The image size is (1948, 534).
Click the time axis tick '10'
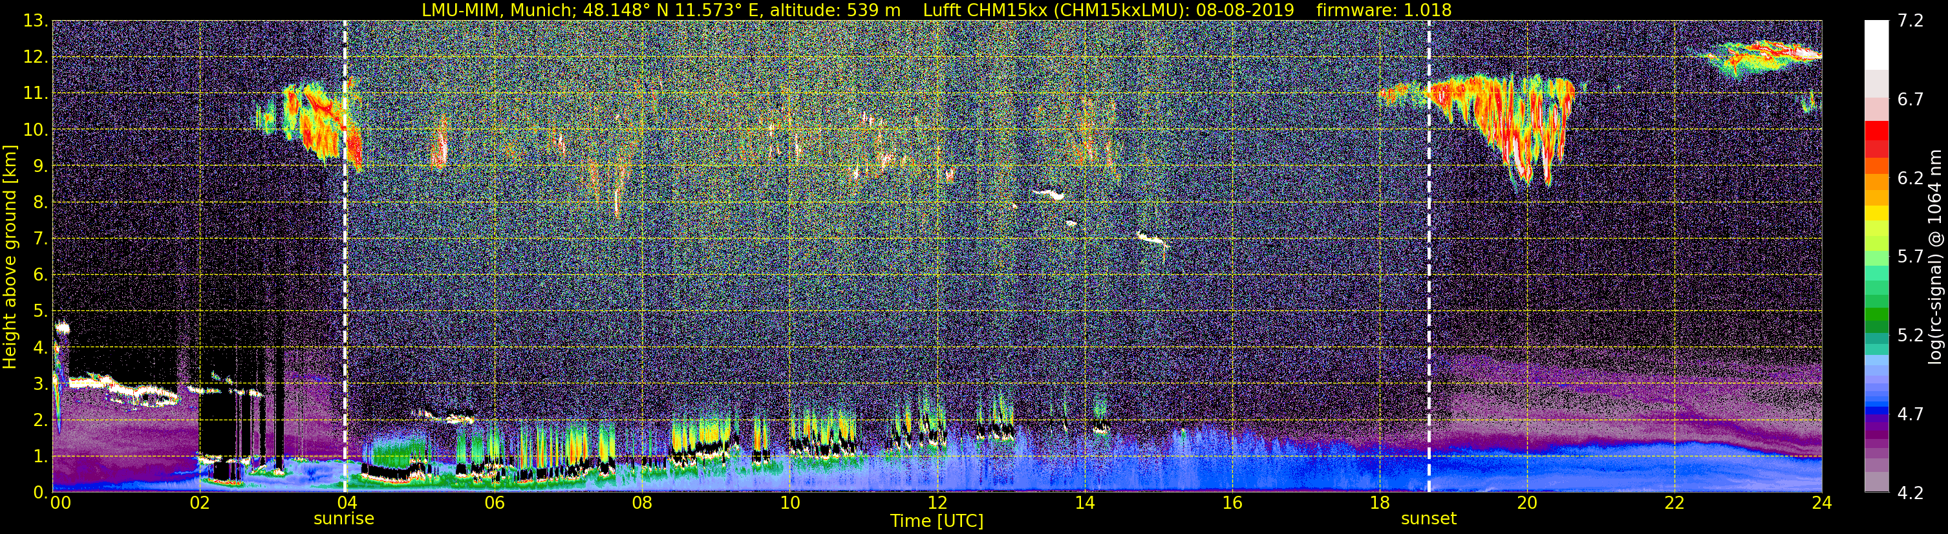tap(789, 502)
